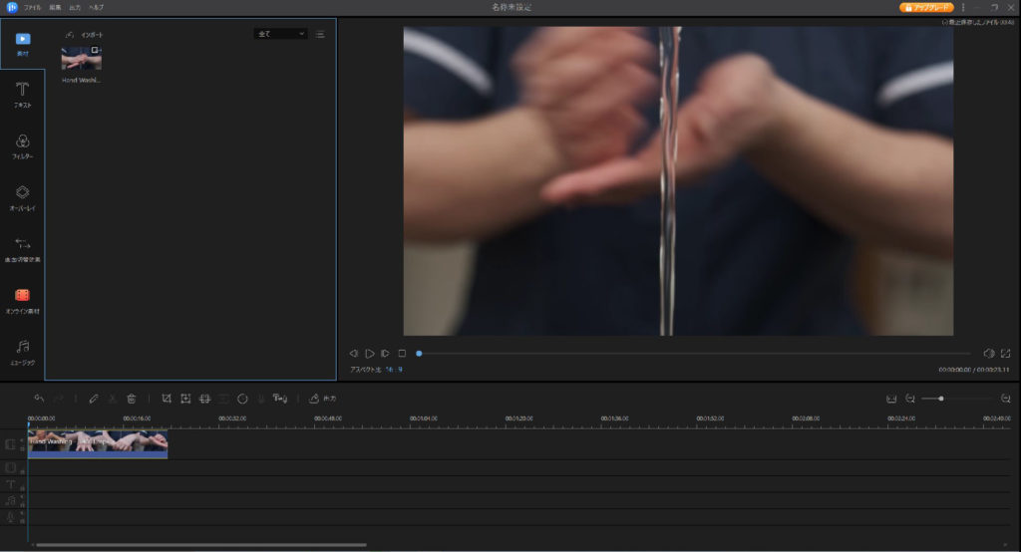The width and height of the screenshot is (1021, 552).
Task: Open the online material panel with red film icon
Action: click(x=23, y=301)
